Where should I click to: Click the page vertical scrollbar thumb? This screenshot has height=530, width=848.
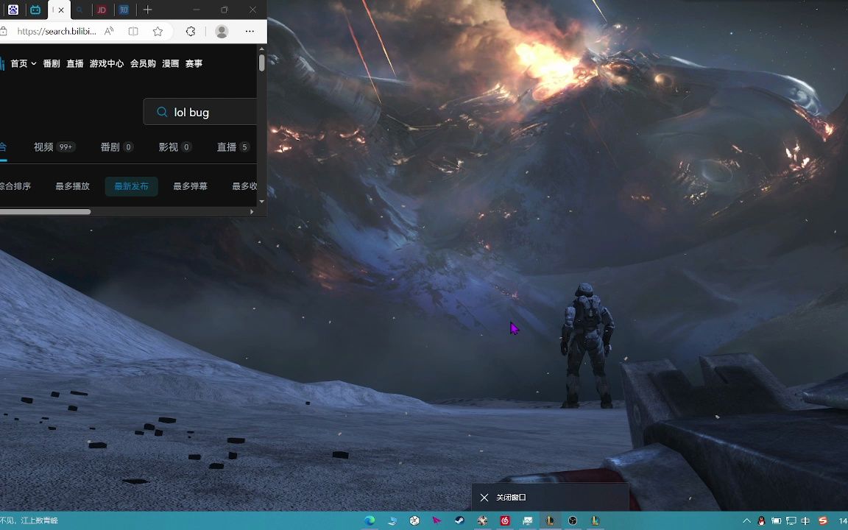pyautogui.click(x=262, y=62)
